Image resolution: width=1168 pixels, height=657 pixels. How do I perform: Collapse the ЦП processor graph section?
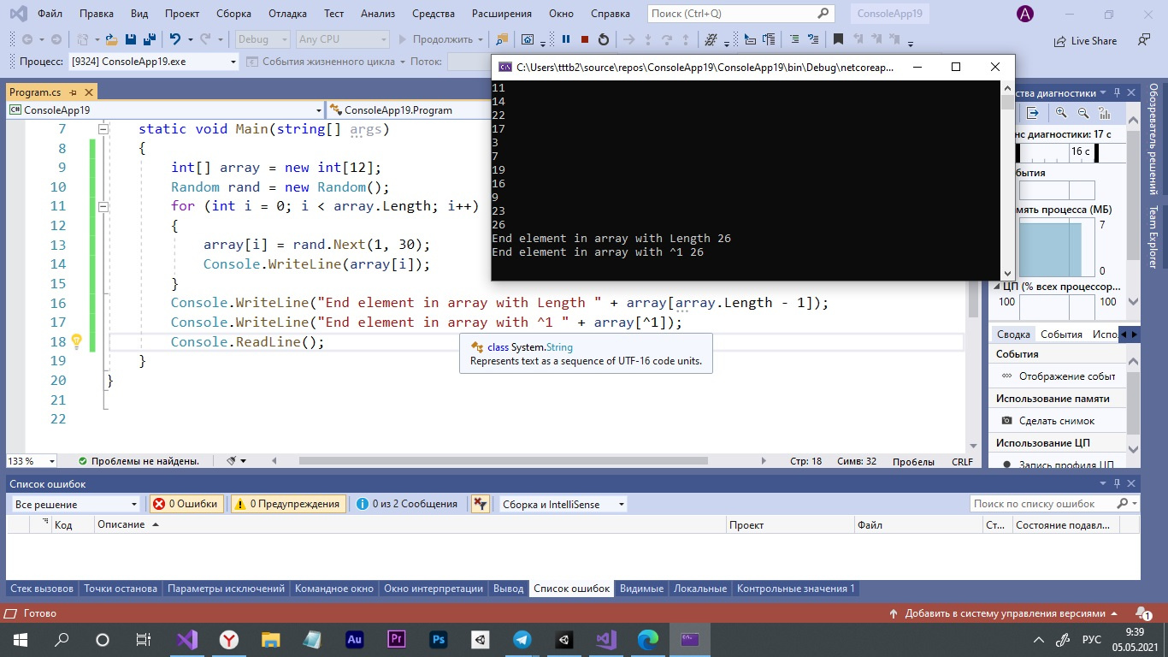click(x=998, y=287)
